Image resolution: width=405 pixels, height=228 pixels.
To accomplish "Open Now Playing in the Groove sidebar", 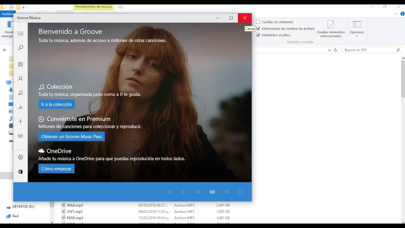I will pyautogui.click(x=21, y=107).
